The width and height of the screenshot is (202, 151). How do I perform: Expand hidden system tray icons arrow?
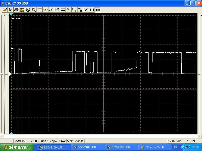click(183, 147)
